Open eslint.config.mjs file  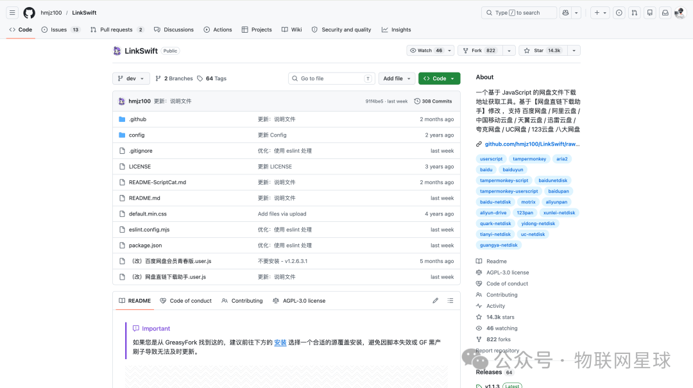pyautogui.click(x=149, y=230)
